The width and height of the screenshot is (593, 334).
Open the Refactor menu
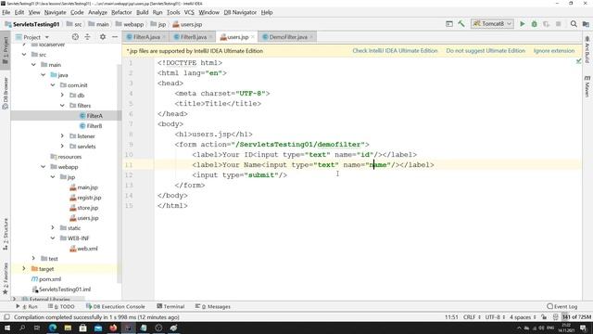tap(121, 12)
